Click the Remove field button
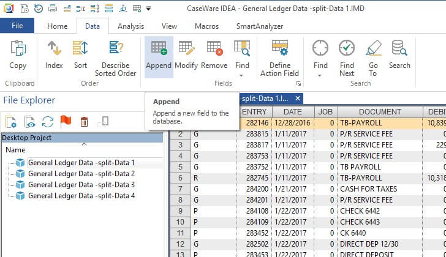 point(214,54)
